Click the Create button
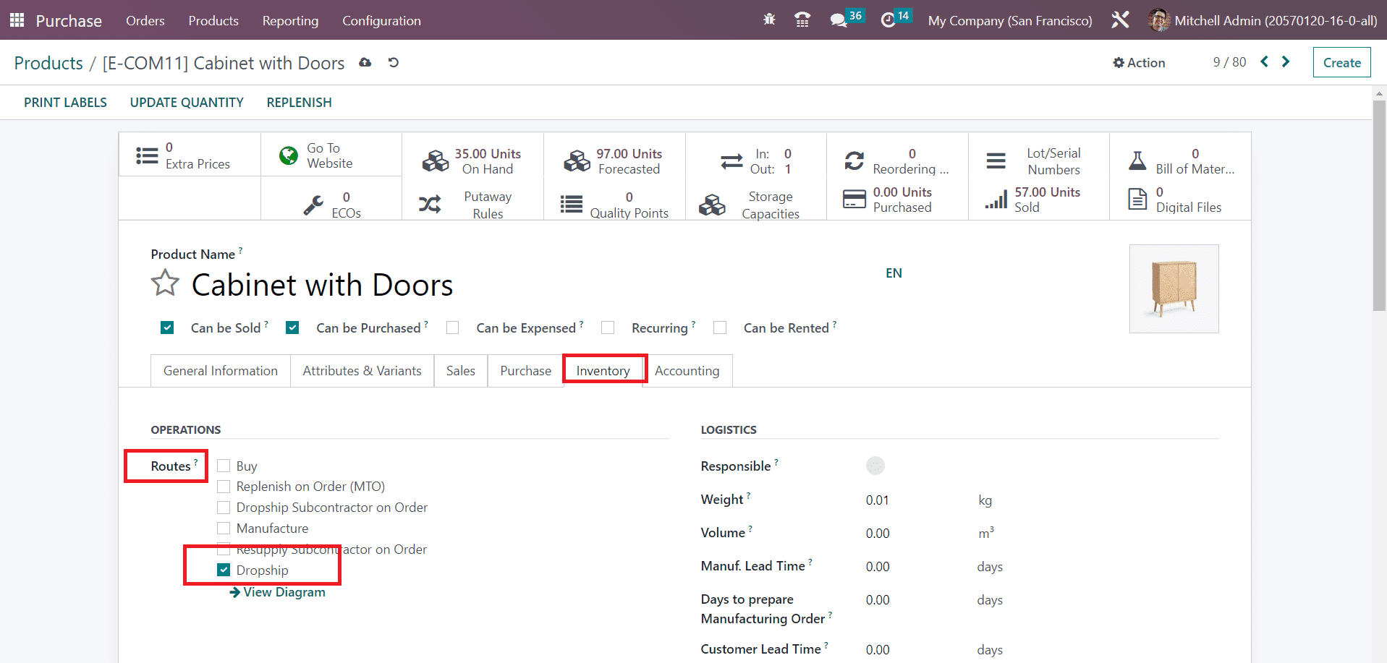1387x663 pixels. tap(1341, 63)
